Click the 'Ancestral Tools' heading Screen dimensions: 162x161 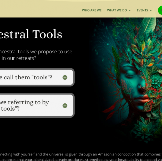point(31,34)
